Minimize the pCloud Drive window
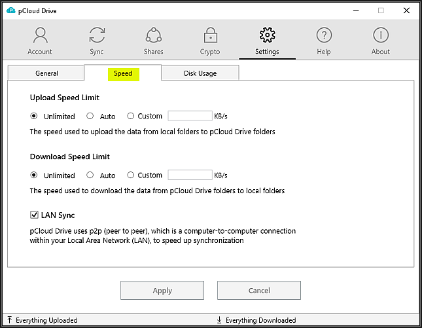 click(x=356, y=10)
